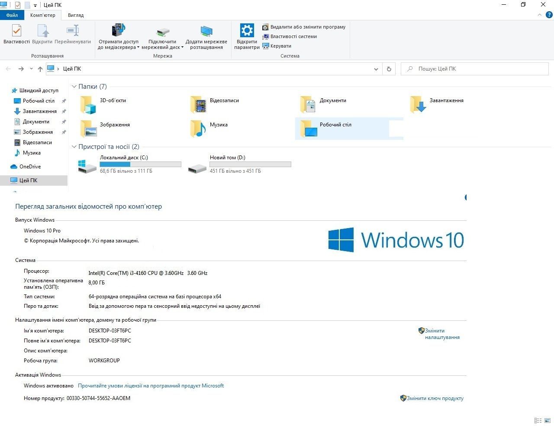The height and width of the screenshot is (426, 554).
Task: Refresh the Цей ПК location
Action: point(389,69)
